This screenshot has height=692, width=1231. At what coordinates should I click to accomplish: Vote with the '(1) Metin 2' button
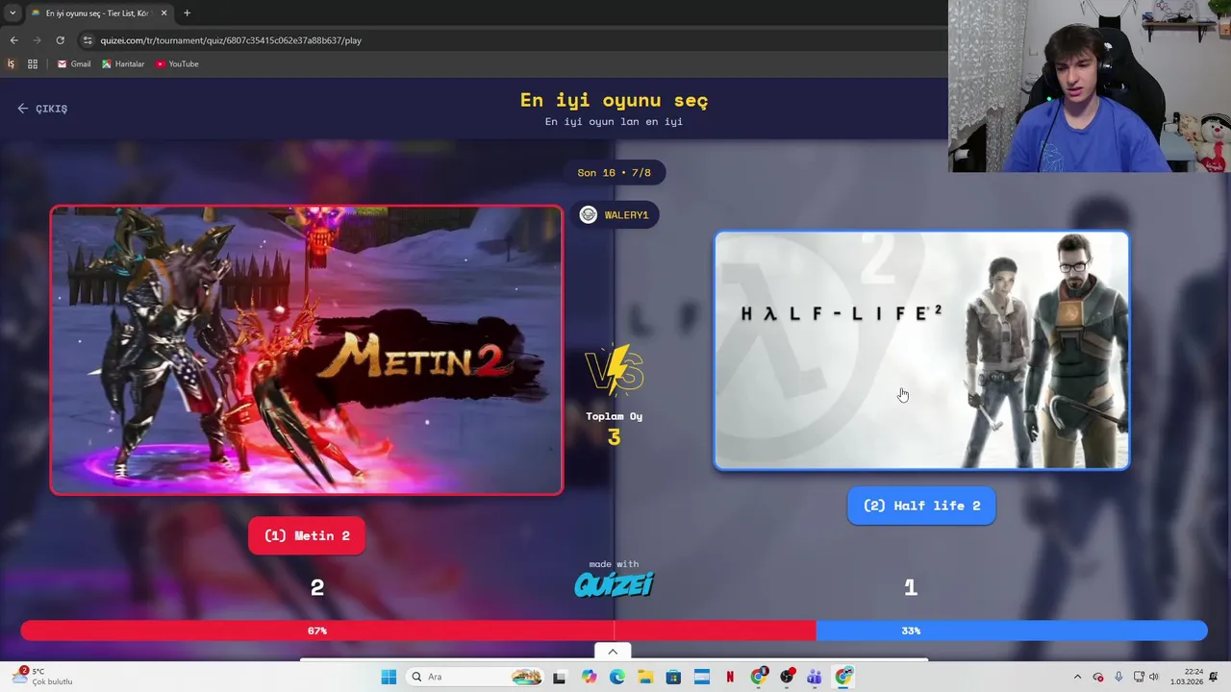click(307, 536)
